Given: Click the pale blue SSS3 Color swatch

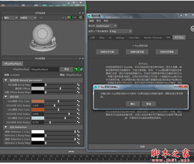Looking at the screenshot, I should coord(38,118).
